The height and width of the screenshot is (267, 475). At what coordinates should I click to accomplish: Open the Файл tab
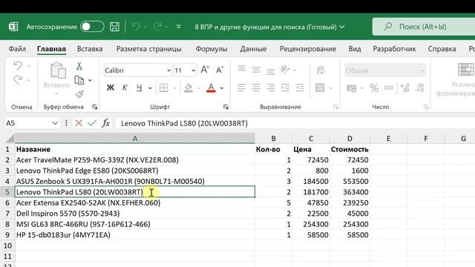pyautogui.click(x=17, y=49)
